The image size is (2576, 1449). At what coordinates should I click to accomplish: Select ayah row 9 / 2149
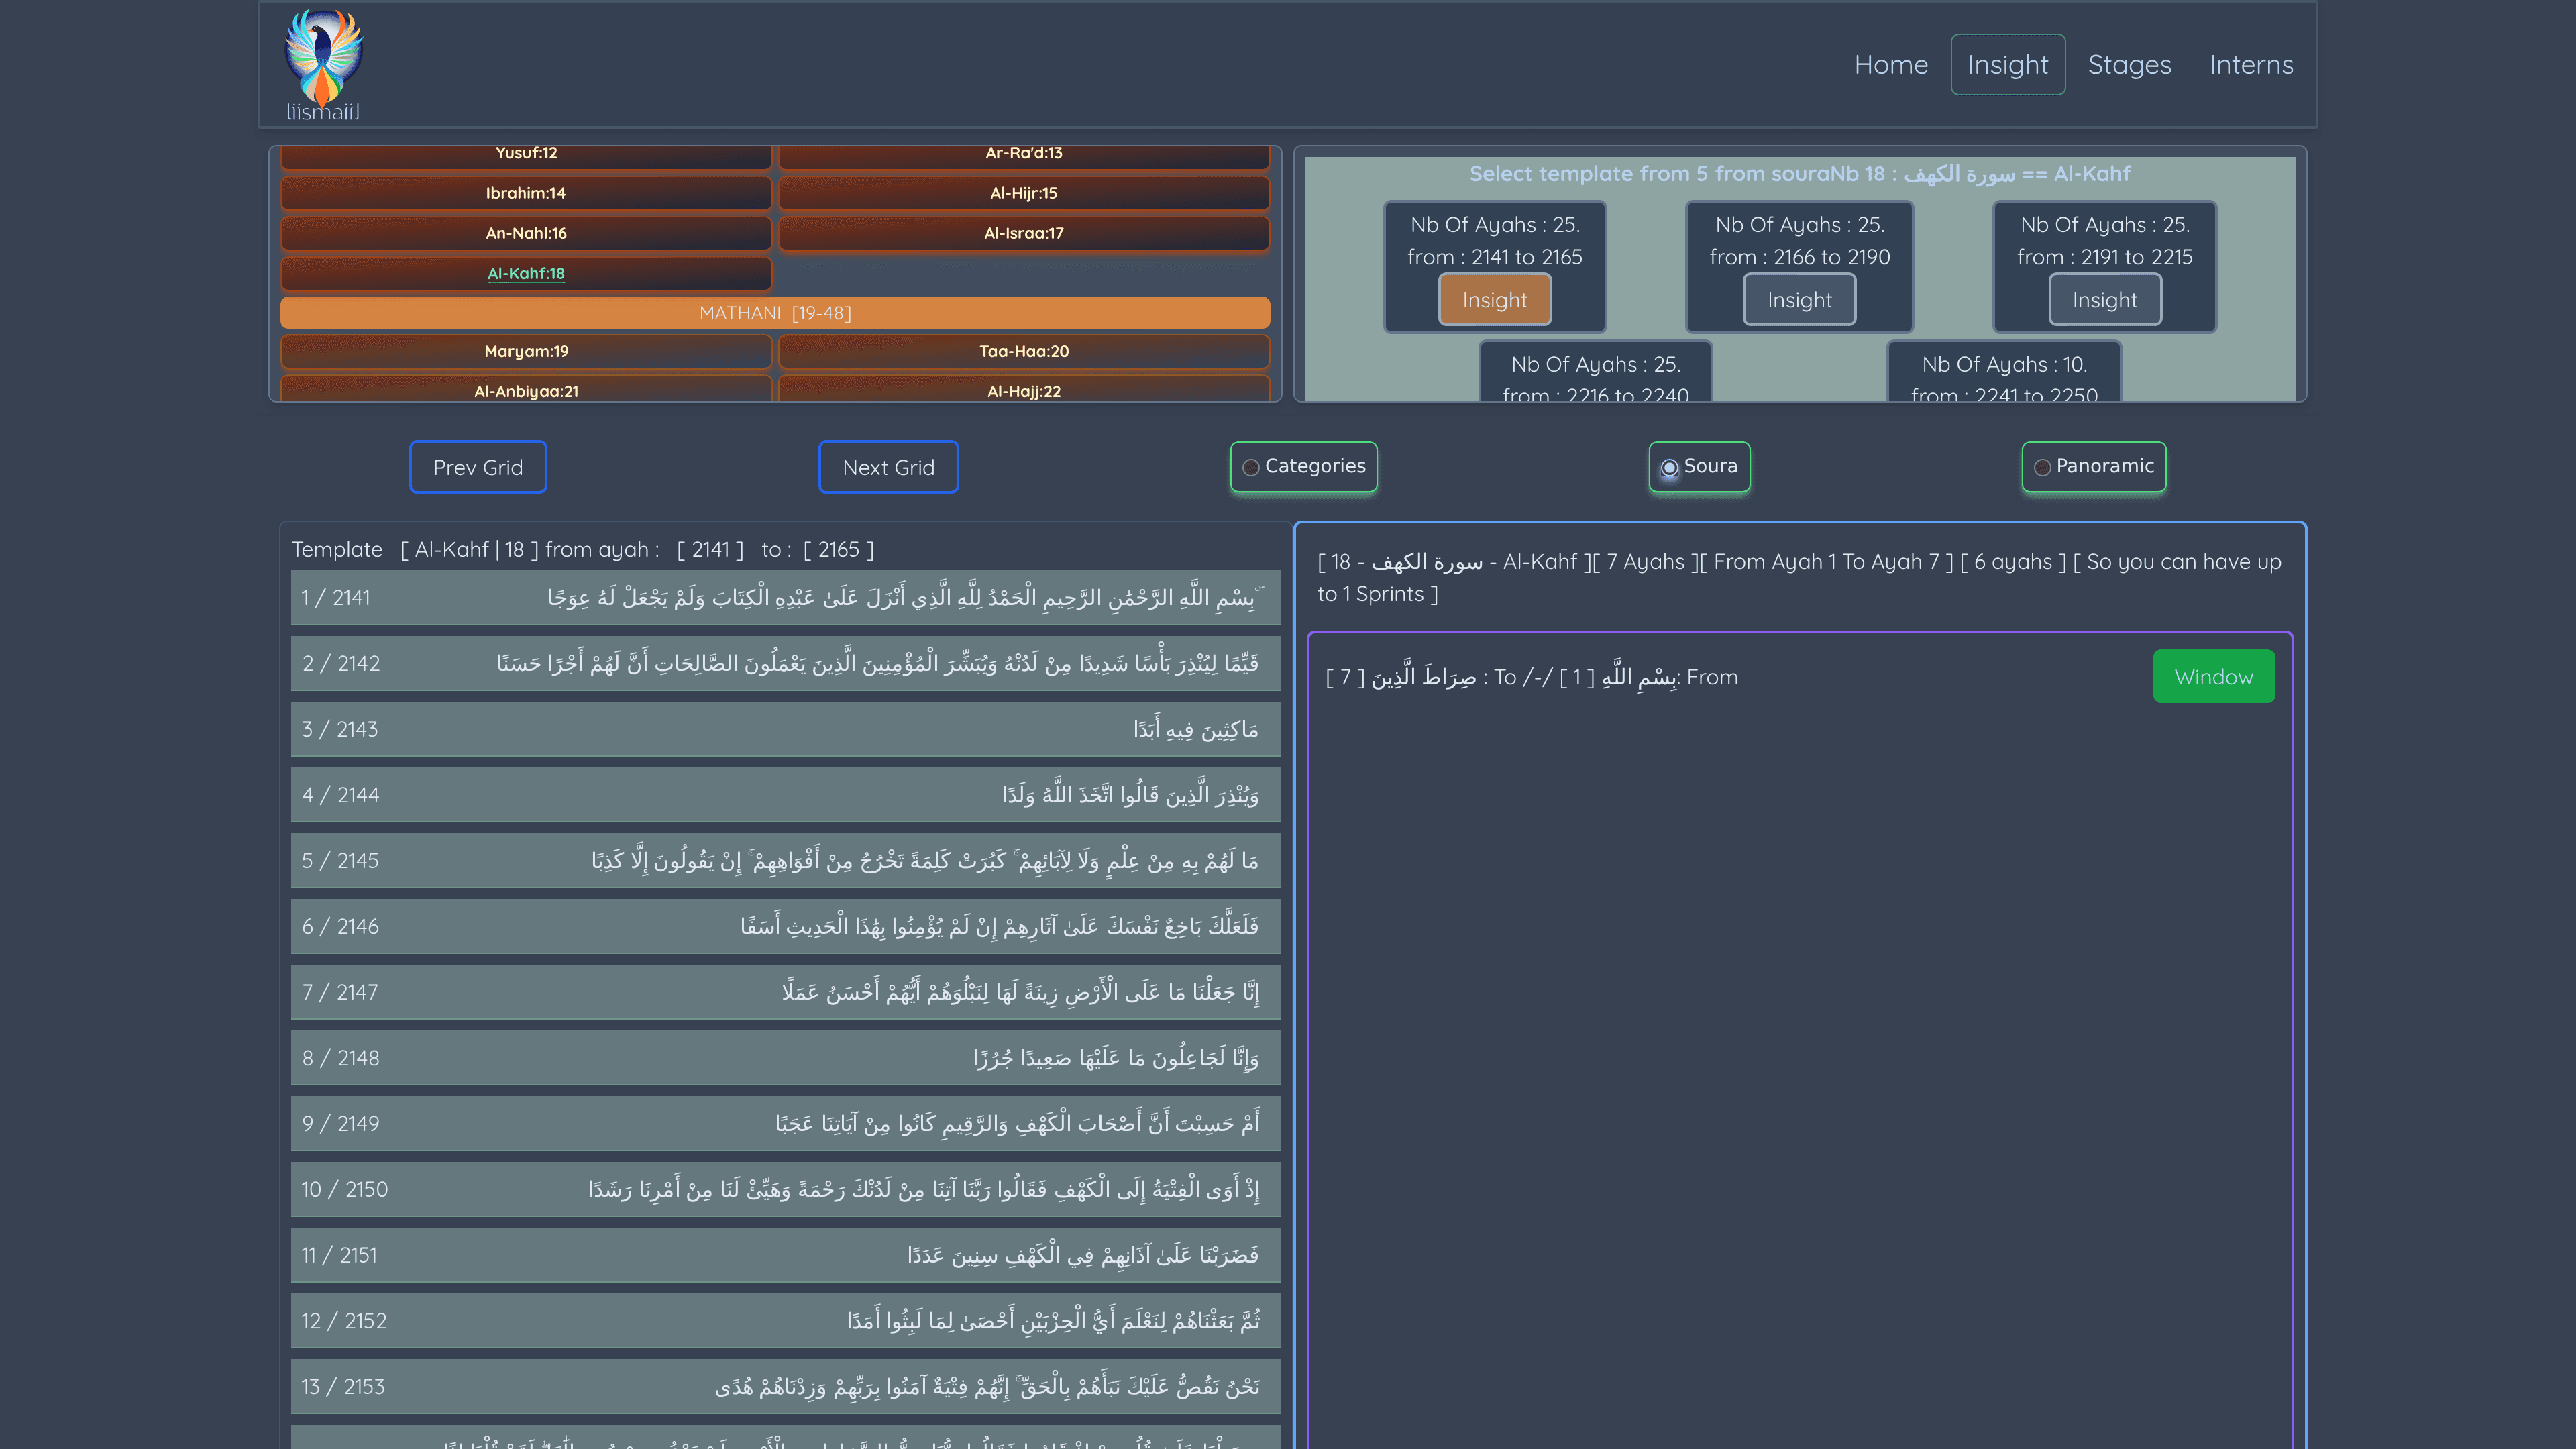point(785,1124)
